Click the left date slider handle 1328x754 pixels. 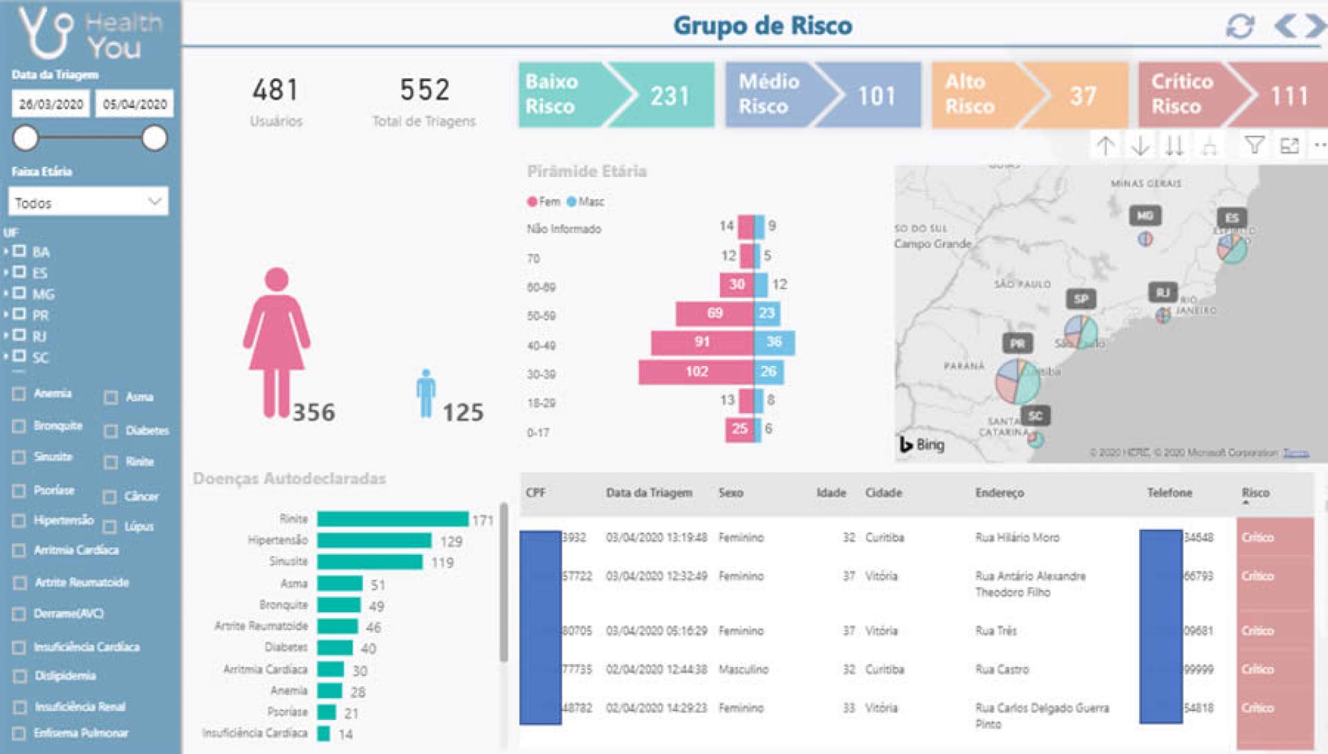pos(26,138)
